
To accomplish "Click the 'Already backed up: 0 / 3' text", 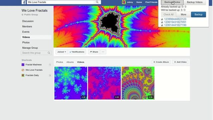I will point(173,7).
